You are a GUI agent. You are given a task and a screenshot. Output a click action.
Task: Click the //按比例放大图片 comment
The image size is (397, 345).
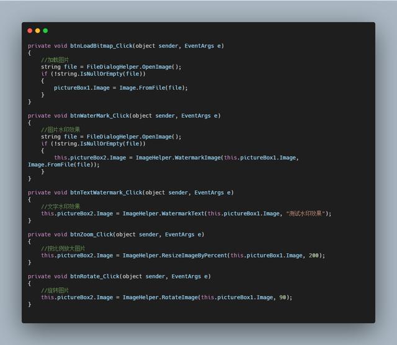63,248
